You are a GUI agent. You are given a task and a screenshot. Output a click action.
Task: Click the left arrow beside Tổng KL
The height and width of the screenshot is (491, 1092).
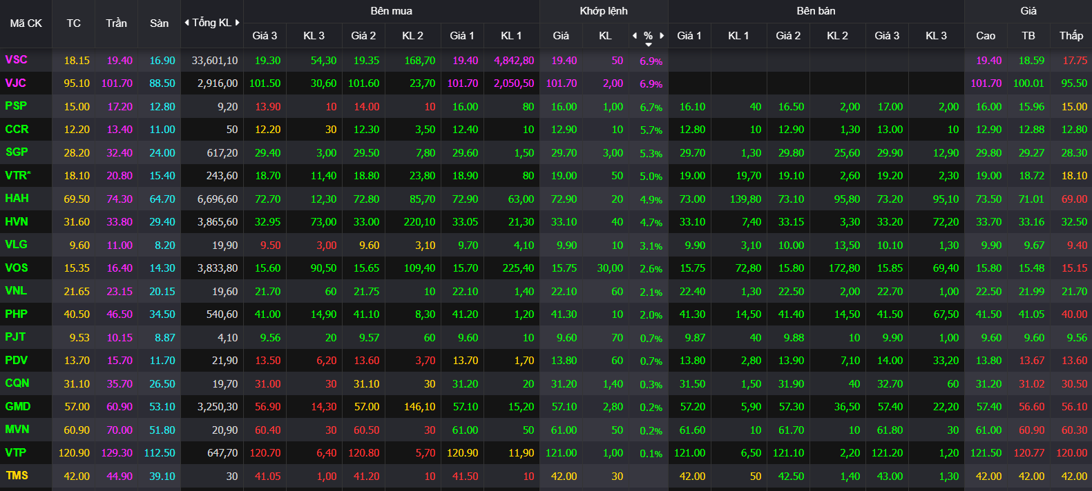coord(186,23)
